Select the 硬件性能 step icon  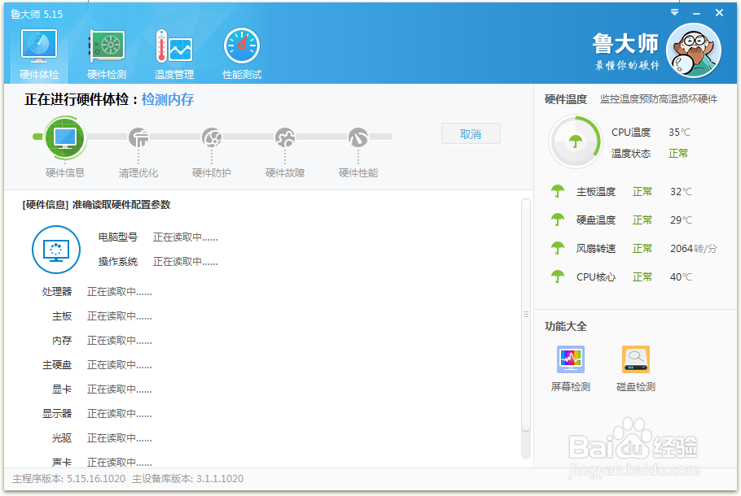tap(358, 137)
